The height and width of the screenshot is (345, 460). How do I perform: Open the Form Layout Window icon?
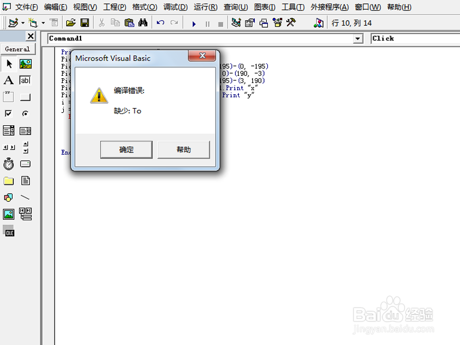click(263, 22)
